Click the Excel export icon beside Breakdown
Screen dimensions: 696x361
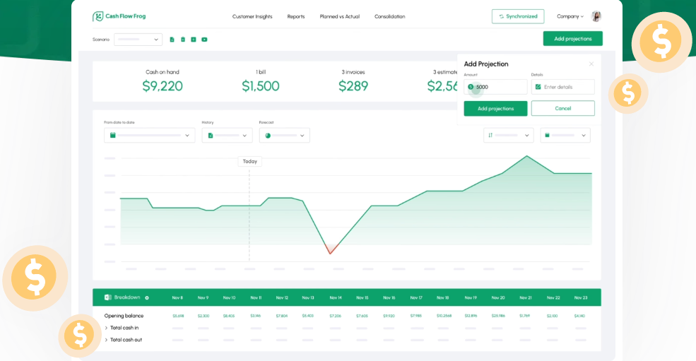click(x=108, y=297)
